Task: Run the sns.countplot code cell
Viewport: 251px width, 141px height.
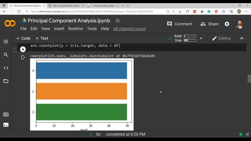Action: [x=23, y=49]
